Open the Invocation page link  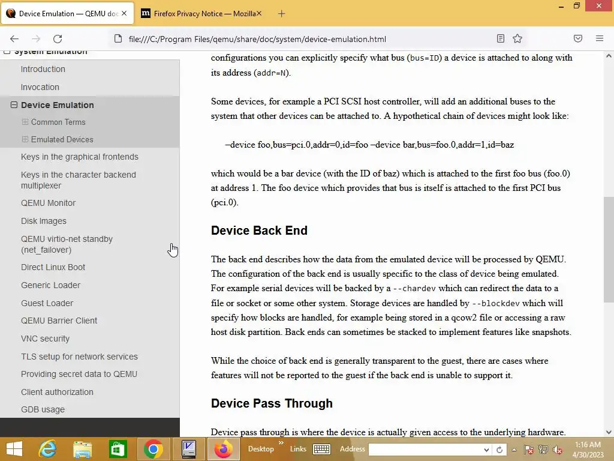pyautogui.click(x=40, y=87)
